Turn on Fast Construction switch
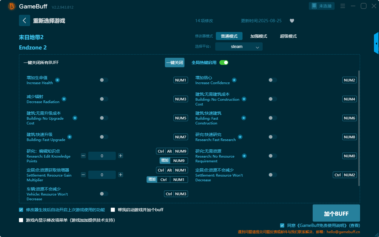 tap(273, 118)
